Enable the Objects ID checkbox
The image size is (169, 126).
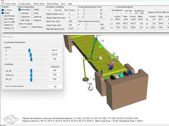pyautogui.click(x=3, y=25)
